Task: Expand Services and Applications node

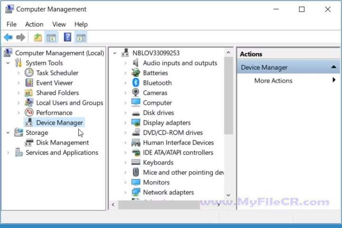Action: [x=8, y=152]
